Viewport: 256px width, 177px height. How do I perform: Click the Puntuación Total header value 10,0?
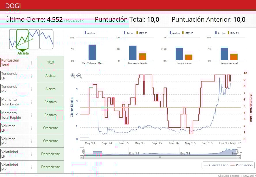pyautogui.click(x=153, y=19)
